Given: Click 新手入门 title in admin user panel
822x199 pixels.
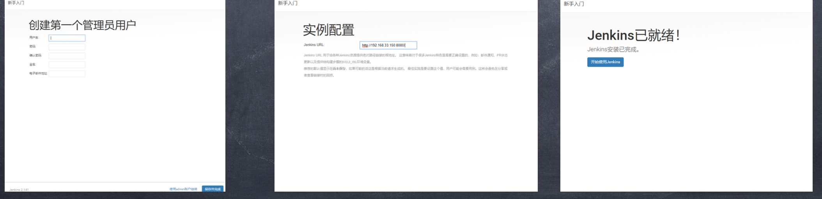Looking at the screenshot, I should point(16,3).
